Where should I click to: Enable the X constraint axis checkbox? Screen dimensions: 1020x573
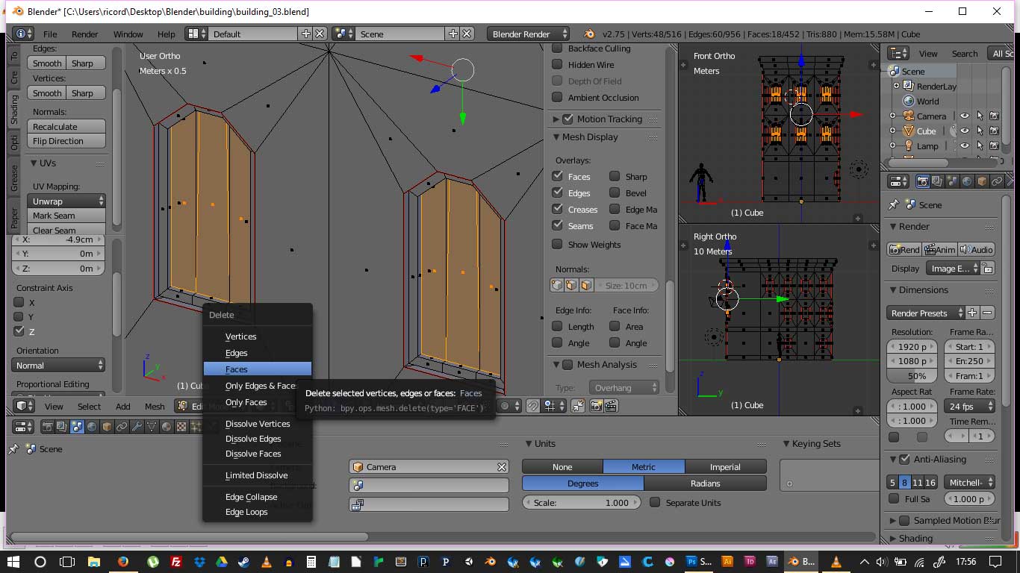[19, 303]
